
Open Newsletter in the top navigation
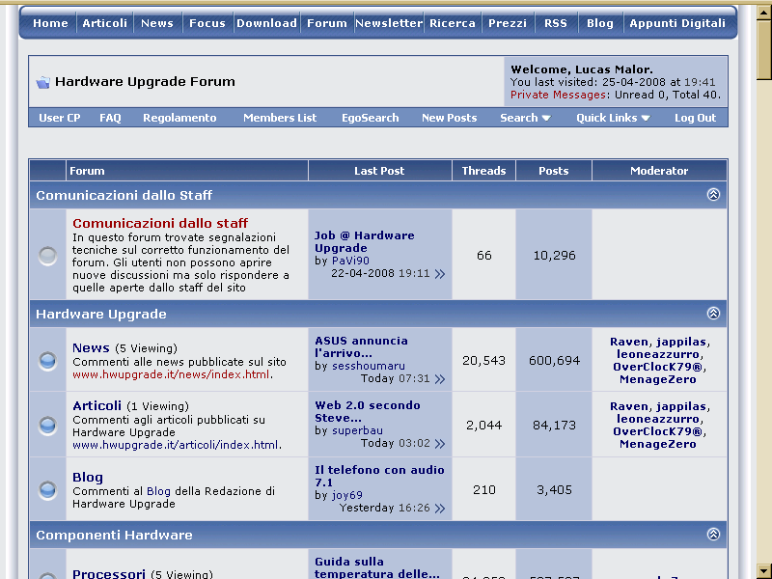(x=389, y=23)
